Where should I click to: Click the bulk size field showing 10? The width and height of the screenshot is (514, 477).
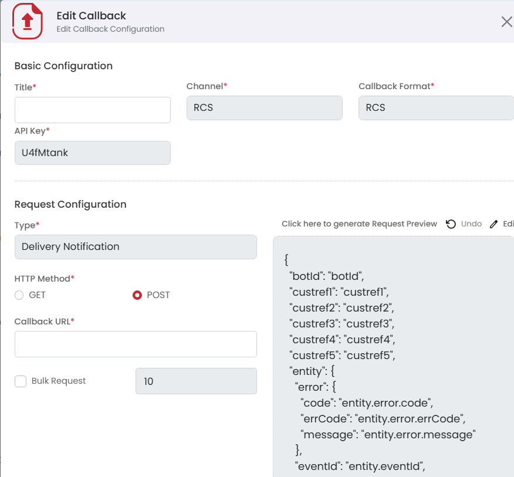pyautogui.click(x=196, y=381)
